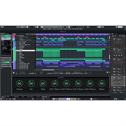
Task: Expand the green channel section in Inspector
Action: click(x=6, y=62)
